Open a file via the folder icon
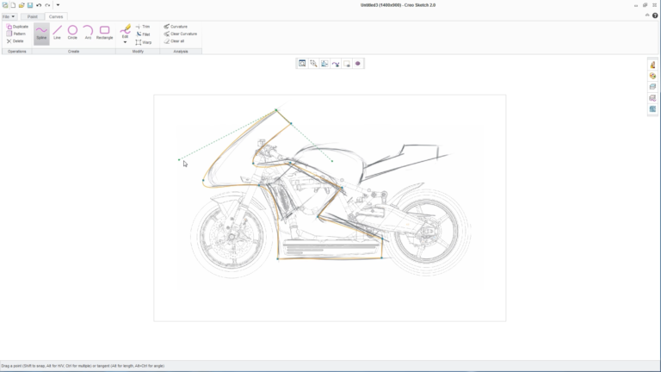Viewport: 661px width, 372px height. click(x=22, y=5)
